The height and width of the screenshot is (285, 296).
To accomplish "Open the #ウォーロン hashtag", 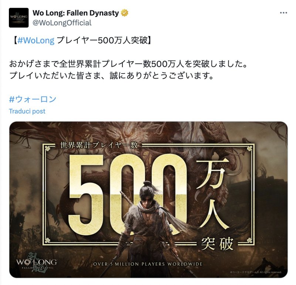I will click(33, 99).
